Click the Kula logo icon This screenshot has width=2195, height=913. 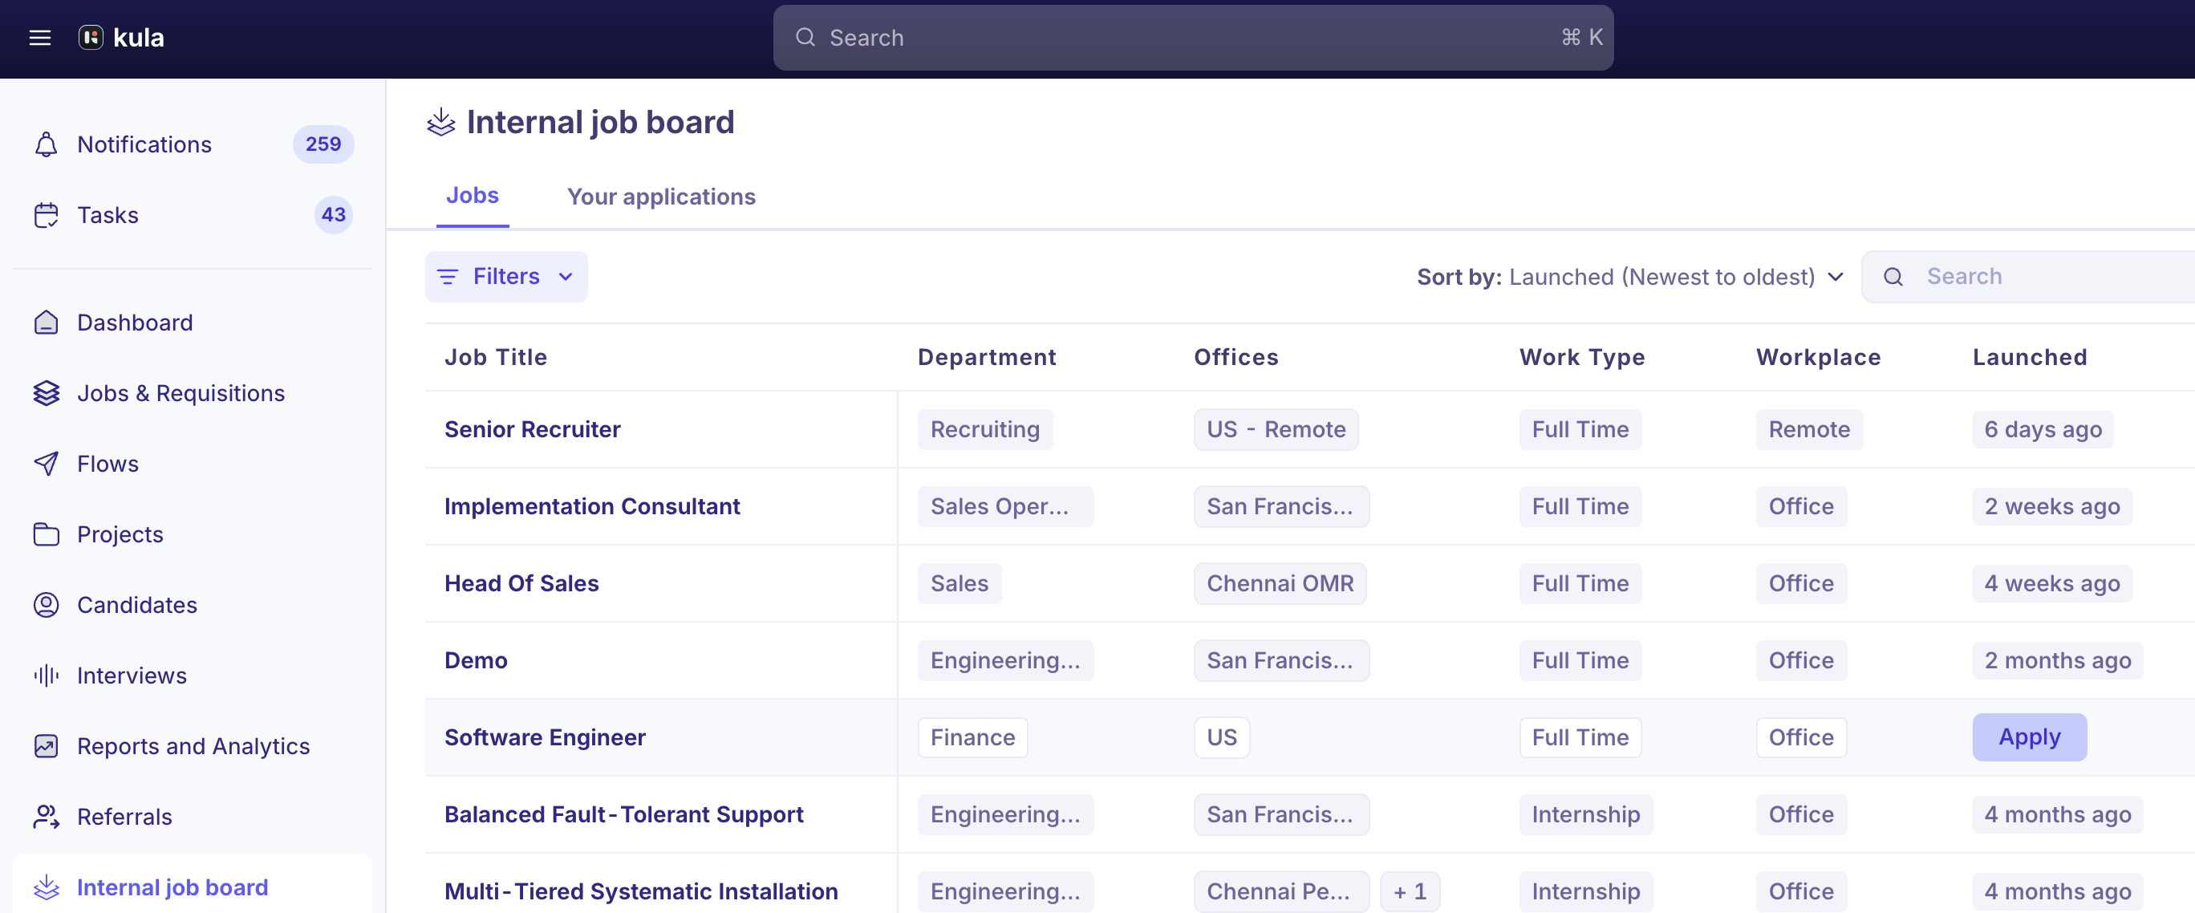tap(91, 38)
